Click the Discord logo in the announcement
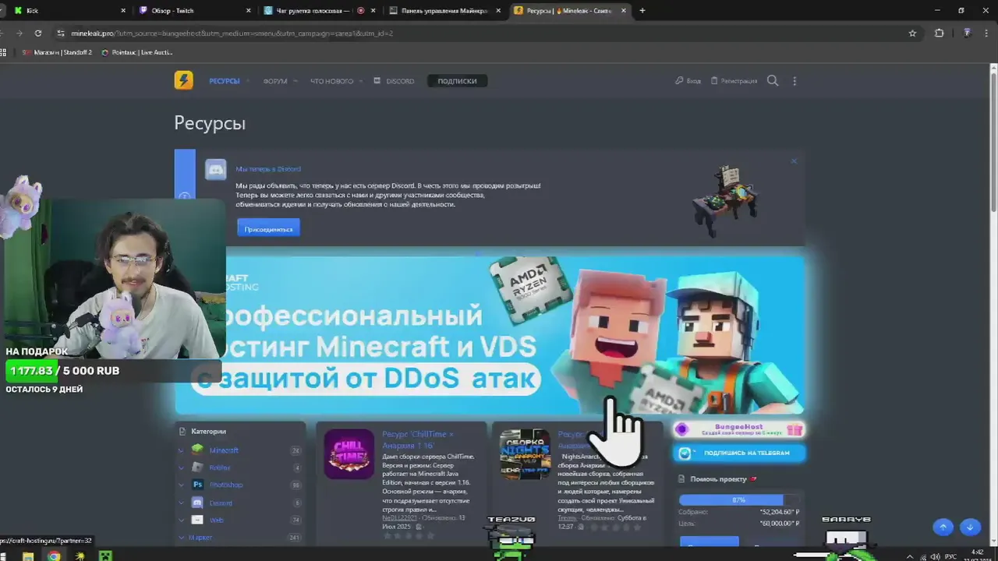This screenshot has height=561, width=998. pyautogui.click(x=215, y=169)
